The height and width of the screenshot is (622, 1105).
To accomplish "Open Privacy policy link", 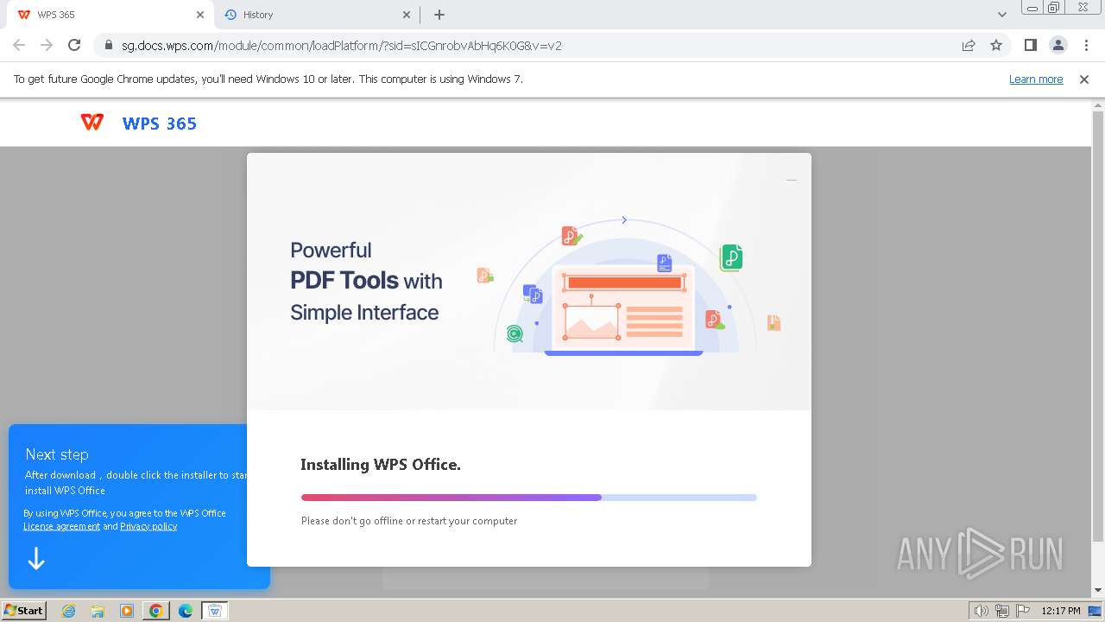I will (x=148, y=526).
